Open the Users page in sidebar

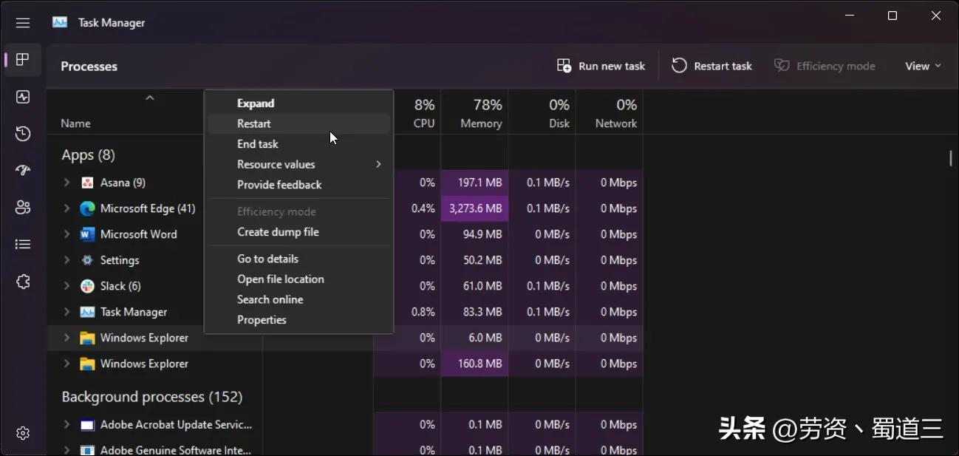(23, 208)
